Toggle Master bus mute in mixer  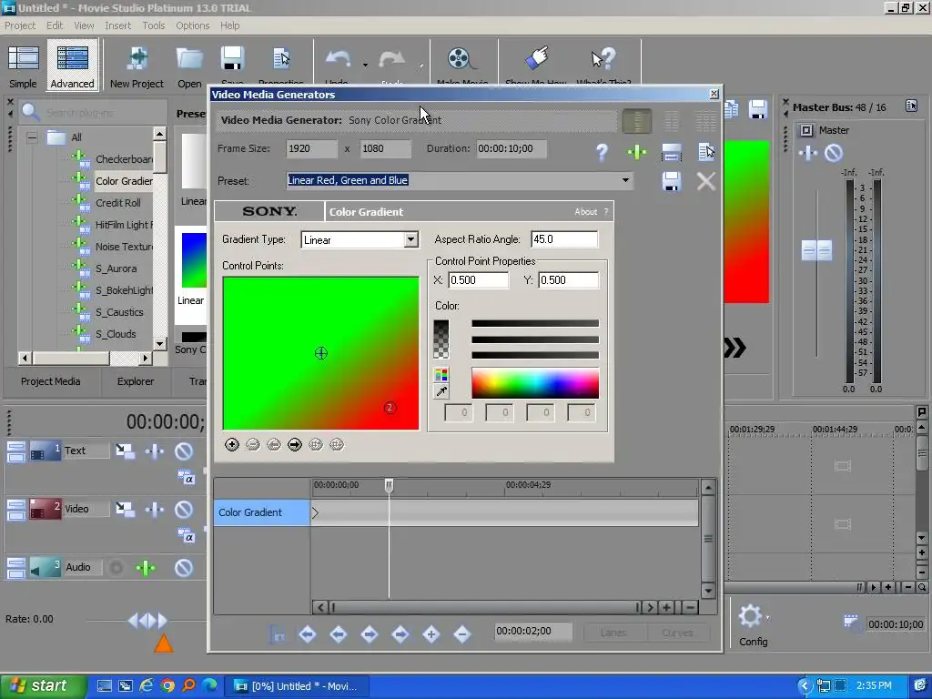834,153
